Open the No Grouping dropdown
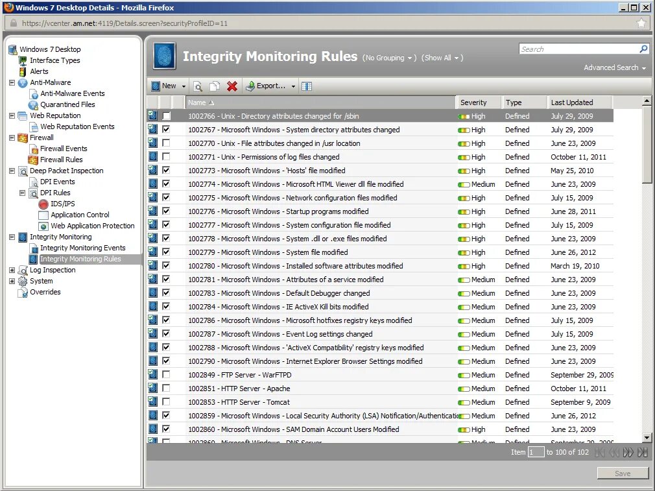 pos(389,58)
